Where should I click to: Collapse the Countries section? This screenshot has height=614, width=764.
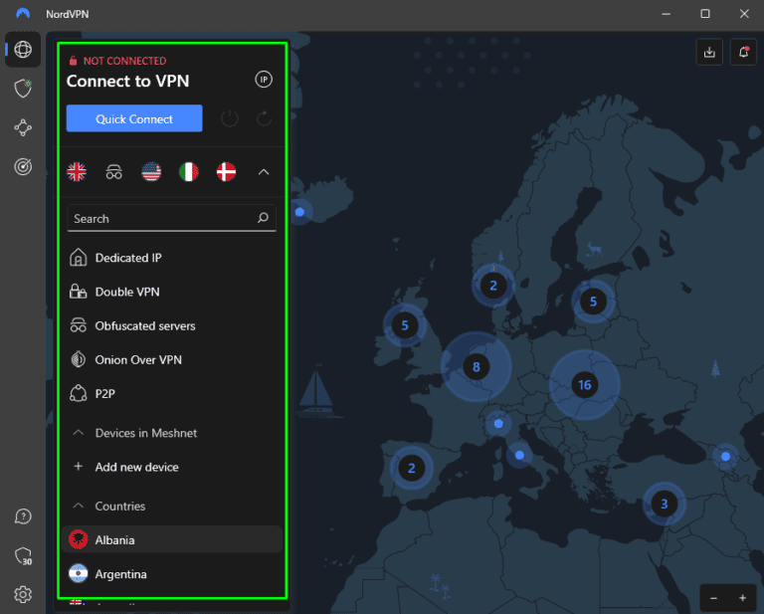pyautogui.click(x=77, y=507)
